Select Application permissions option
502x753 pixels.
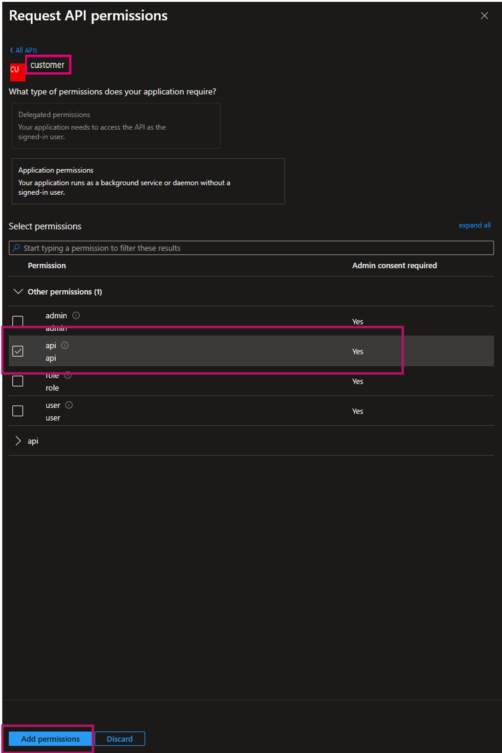[x=148, y=181]
